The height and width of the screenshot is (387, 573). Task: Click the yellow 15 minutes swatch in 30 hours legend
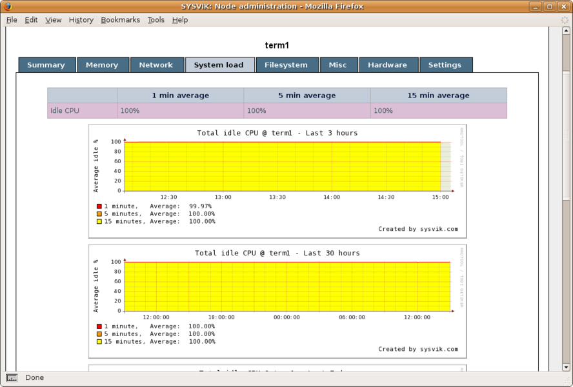coord(99,342)
